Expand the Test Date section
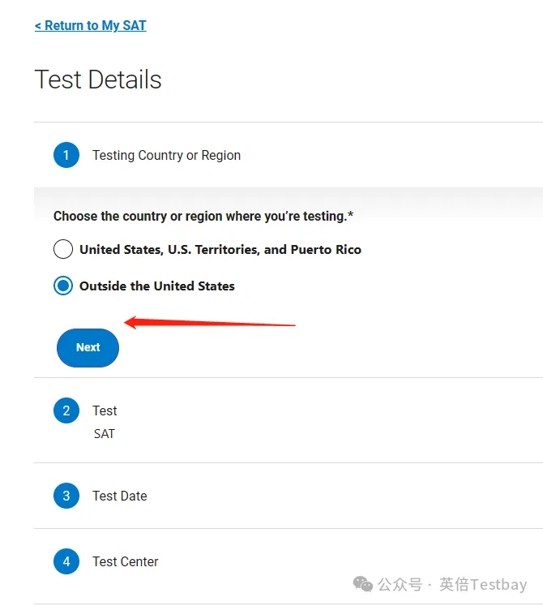This screenshot has width=543, height=606. click(120, 496)
